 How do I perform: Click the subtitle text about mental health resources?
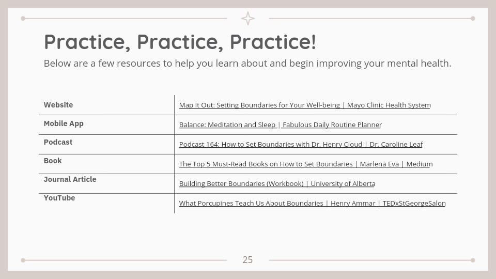point(247,64)
